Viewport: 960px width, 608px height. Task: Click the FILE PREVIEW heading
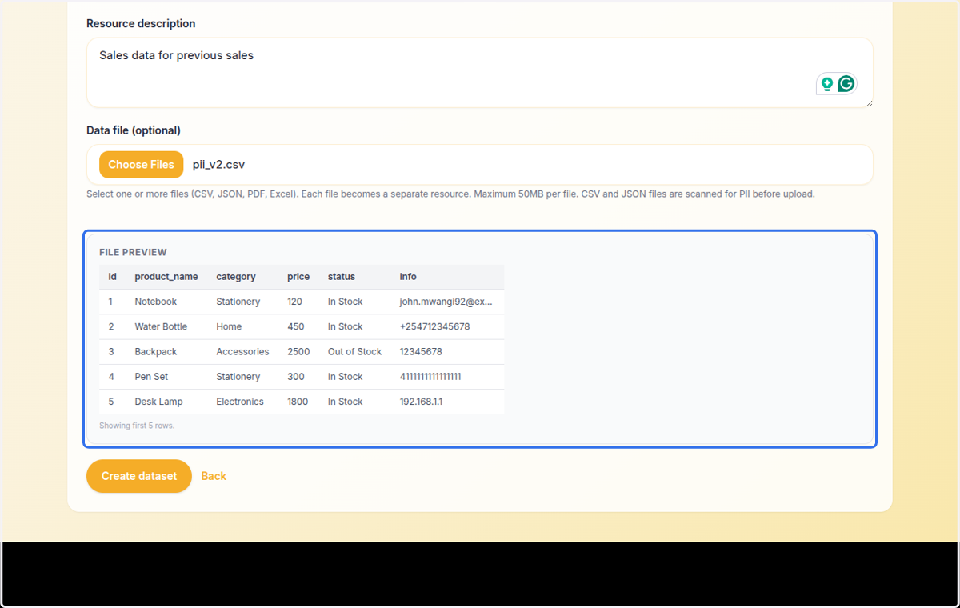(x=133, y=252)
